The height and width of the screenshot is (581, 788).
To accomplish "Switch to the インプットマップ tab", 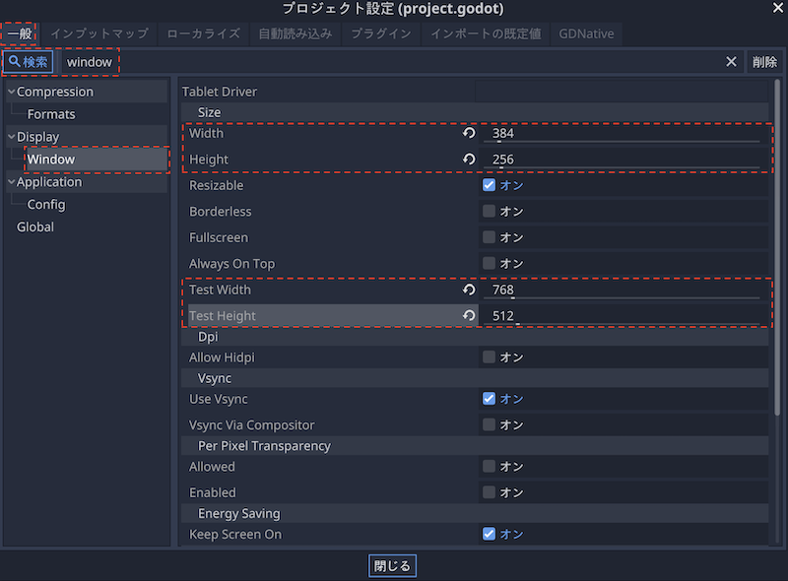I will point(98,33).
